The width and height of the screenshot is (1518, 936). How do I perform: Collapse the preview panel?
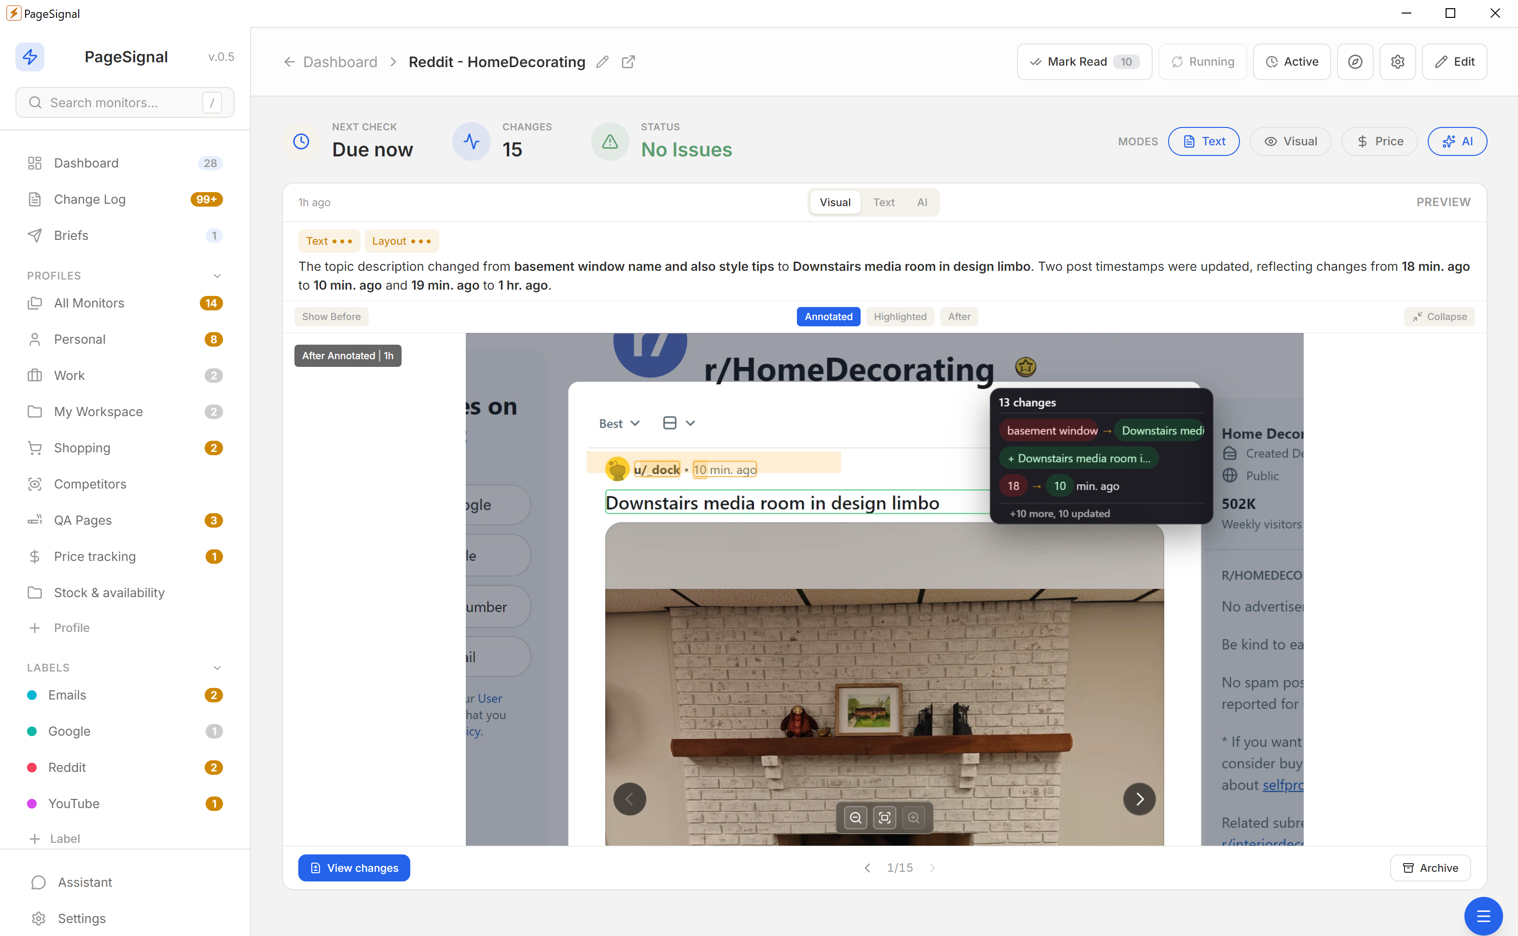[1439, 317]
